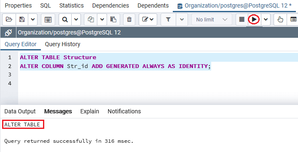
Task: Switch to the SQL tab
Action: pyautogui.click(x=46, y=6)
